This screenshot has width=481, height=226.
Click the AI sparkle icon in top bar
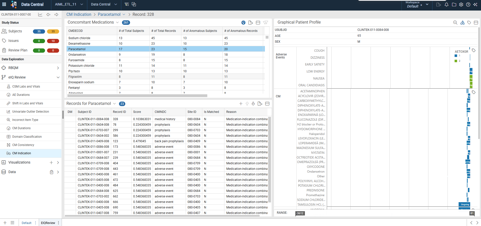tap(475, 5)
